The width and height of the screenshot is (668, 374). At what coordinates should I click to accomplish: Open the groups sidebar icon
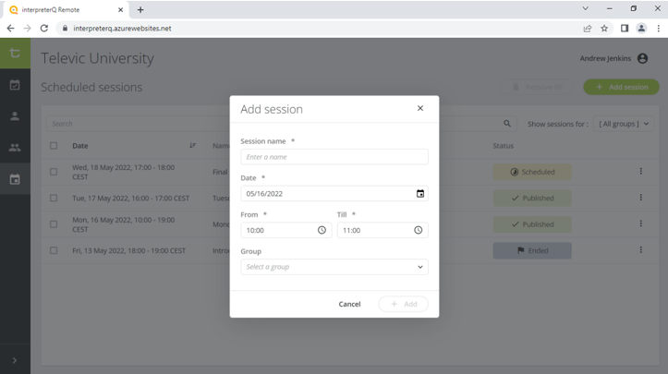(x=15, y=148)
